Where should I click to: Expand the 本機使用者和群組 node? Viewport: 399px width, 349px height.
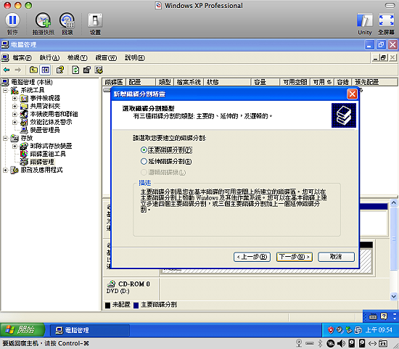point(15,114)
